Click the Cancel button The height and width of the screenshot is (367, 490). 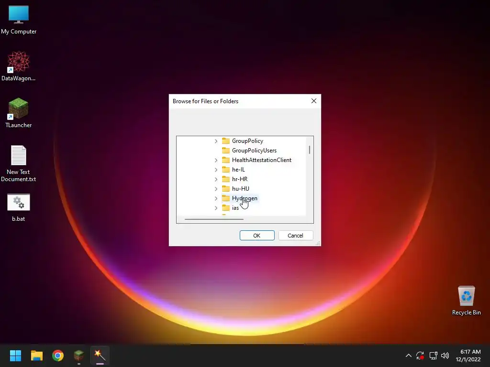(295, 235)
